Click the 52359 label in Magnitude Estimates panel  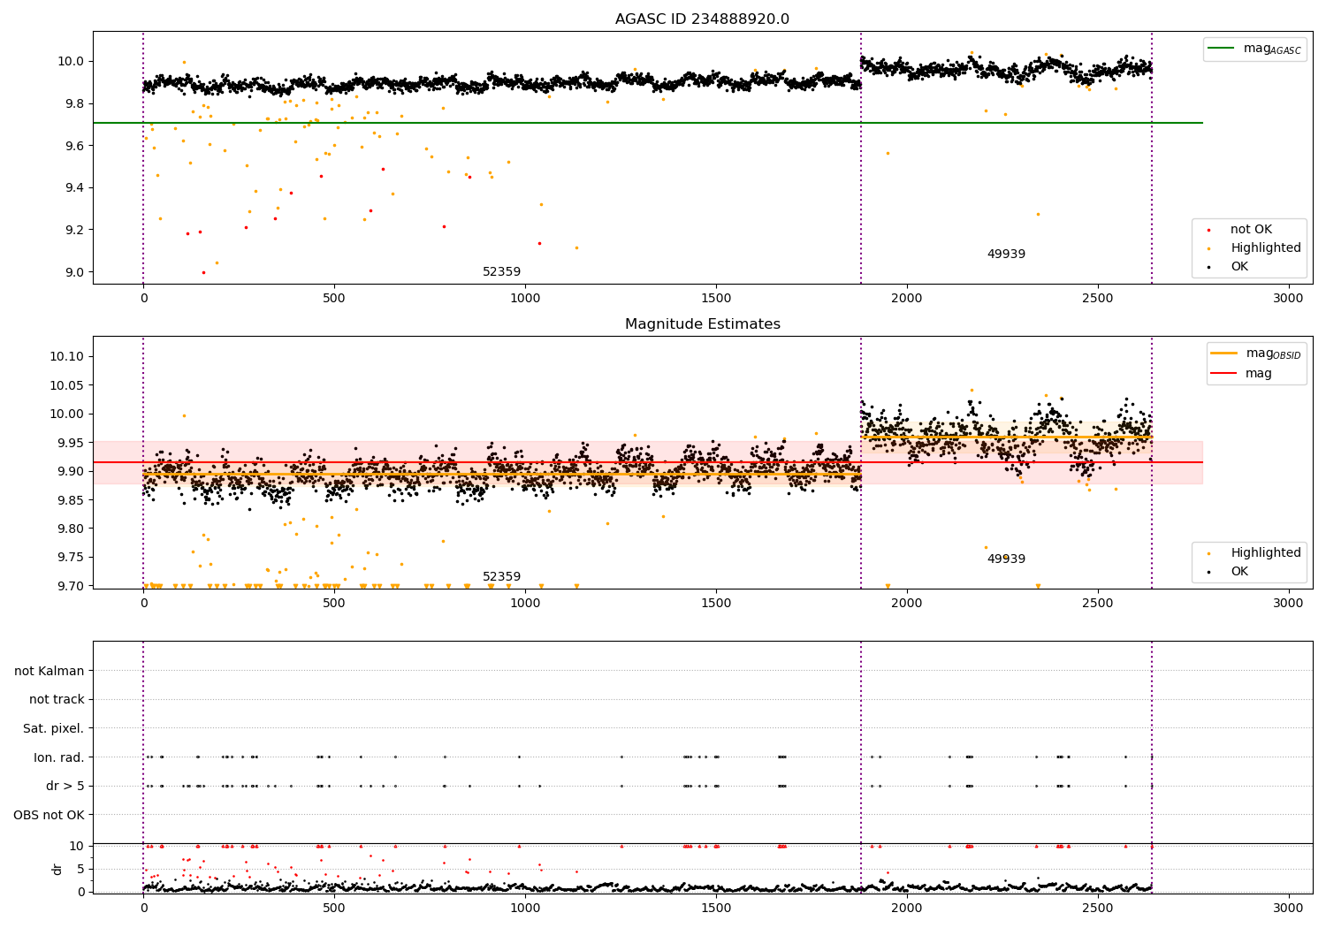(501, 577)
